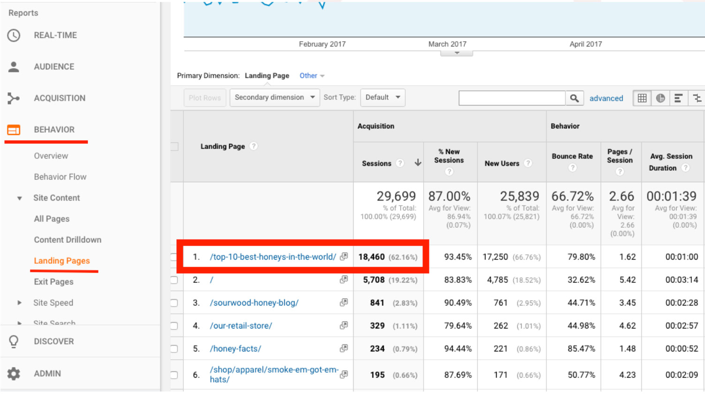Check the honey-facts row checkbox

pyautogui.click(x=174, y=349)
